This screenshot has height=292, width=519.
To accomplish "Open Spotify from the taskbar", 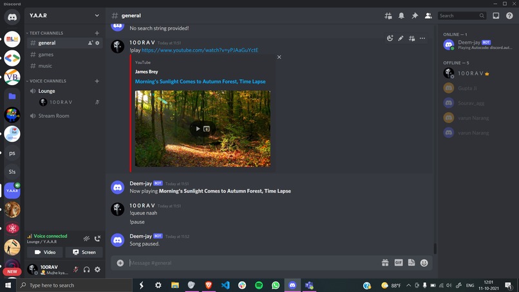I will click(259, 286).
